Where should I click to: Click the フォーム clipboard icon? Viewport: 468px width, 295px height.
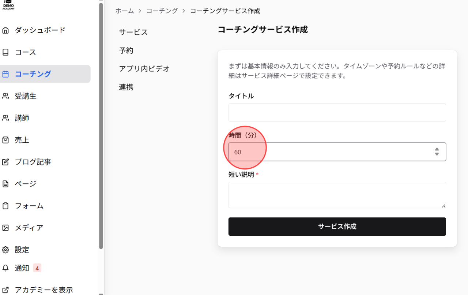tap(5, 206)
